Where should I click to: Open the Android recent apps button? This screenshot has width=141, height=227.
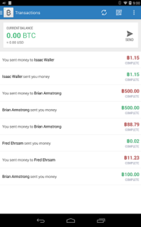tap(101, 221)
